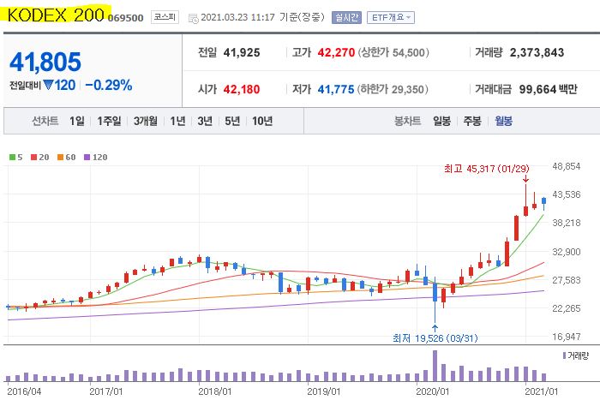Click the 2021.03.23 11:17 timestamp

pos(237,18)
